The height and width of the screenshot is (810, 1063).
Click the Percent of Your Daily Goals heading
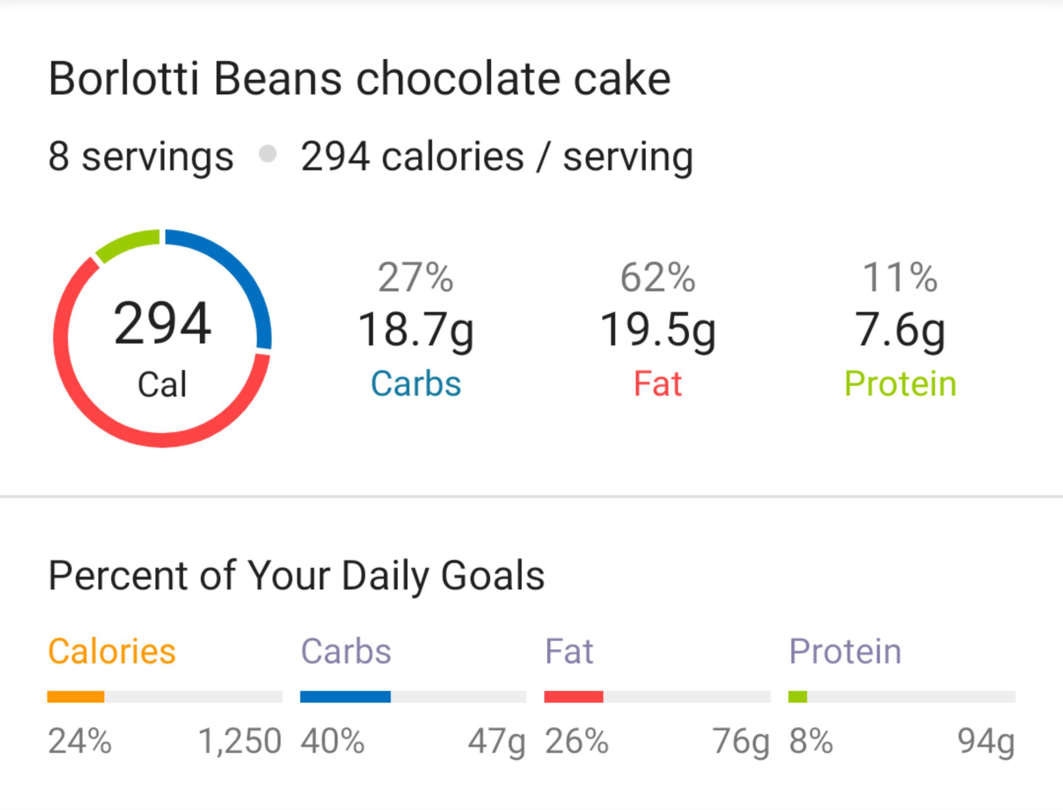click(x=296, y=576)
